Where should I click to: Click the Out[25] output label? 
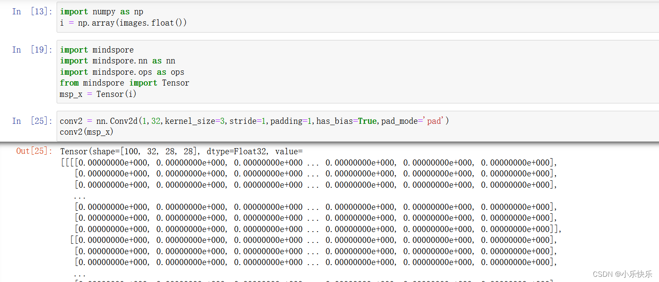[34, 151]
